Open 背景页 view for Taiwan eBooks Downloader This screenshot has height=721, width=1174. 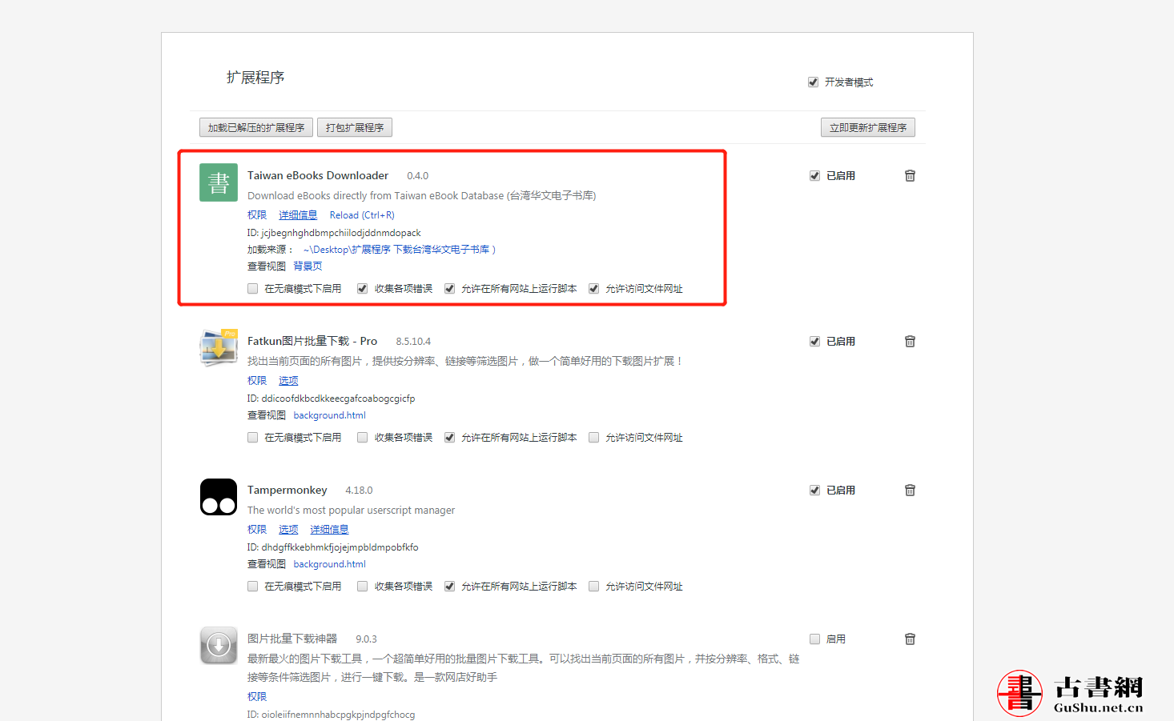pos(308,266)
